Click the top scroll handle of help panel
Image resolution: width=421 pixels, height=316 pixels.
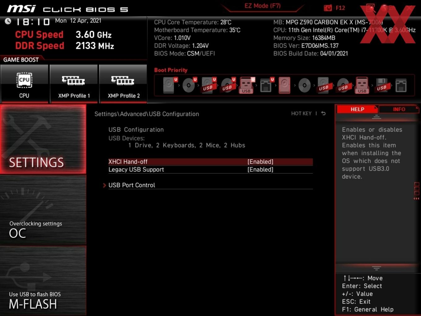tap(376, 117)
